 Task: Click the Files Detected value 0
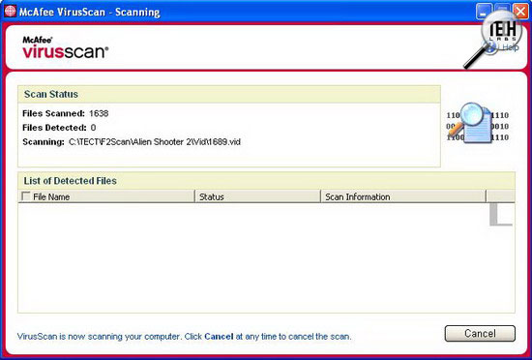[93, 128]
